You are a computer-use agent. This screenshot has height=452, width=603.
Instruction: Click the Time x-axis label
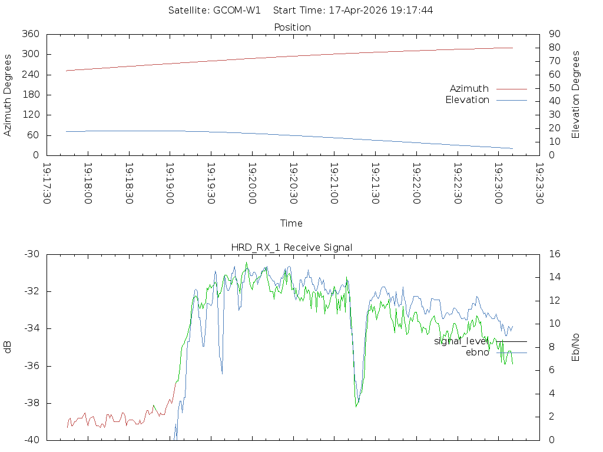pos(291,224)
